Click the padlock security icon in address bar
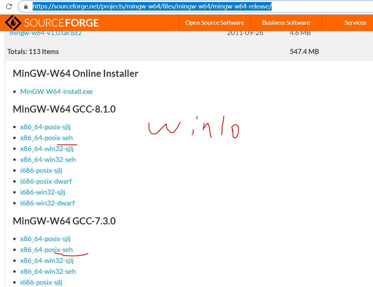This screenshot has height=287, width=373. click(x=25, y=6)
